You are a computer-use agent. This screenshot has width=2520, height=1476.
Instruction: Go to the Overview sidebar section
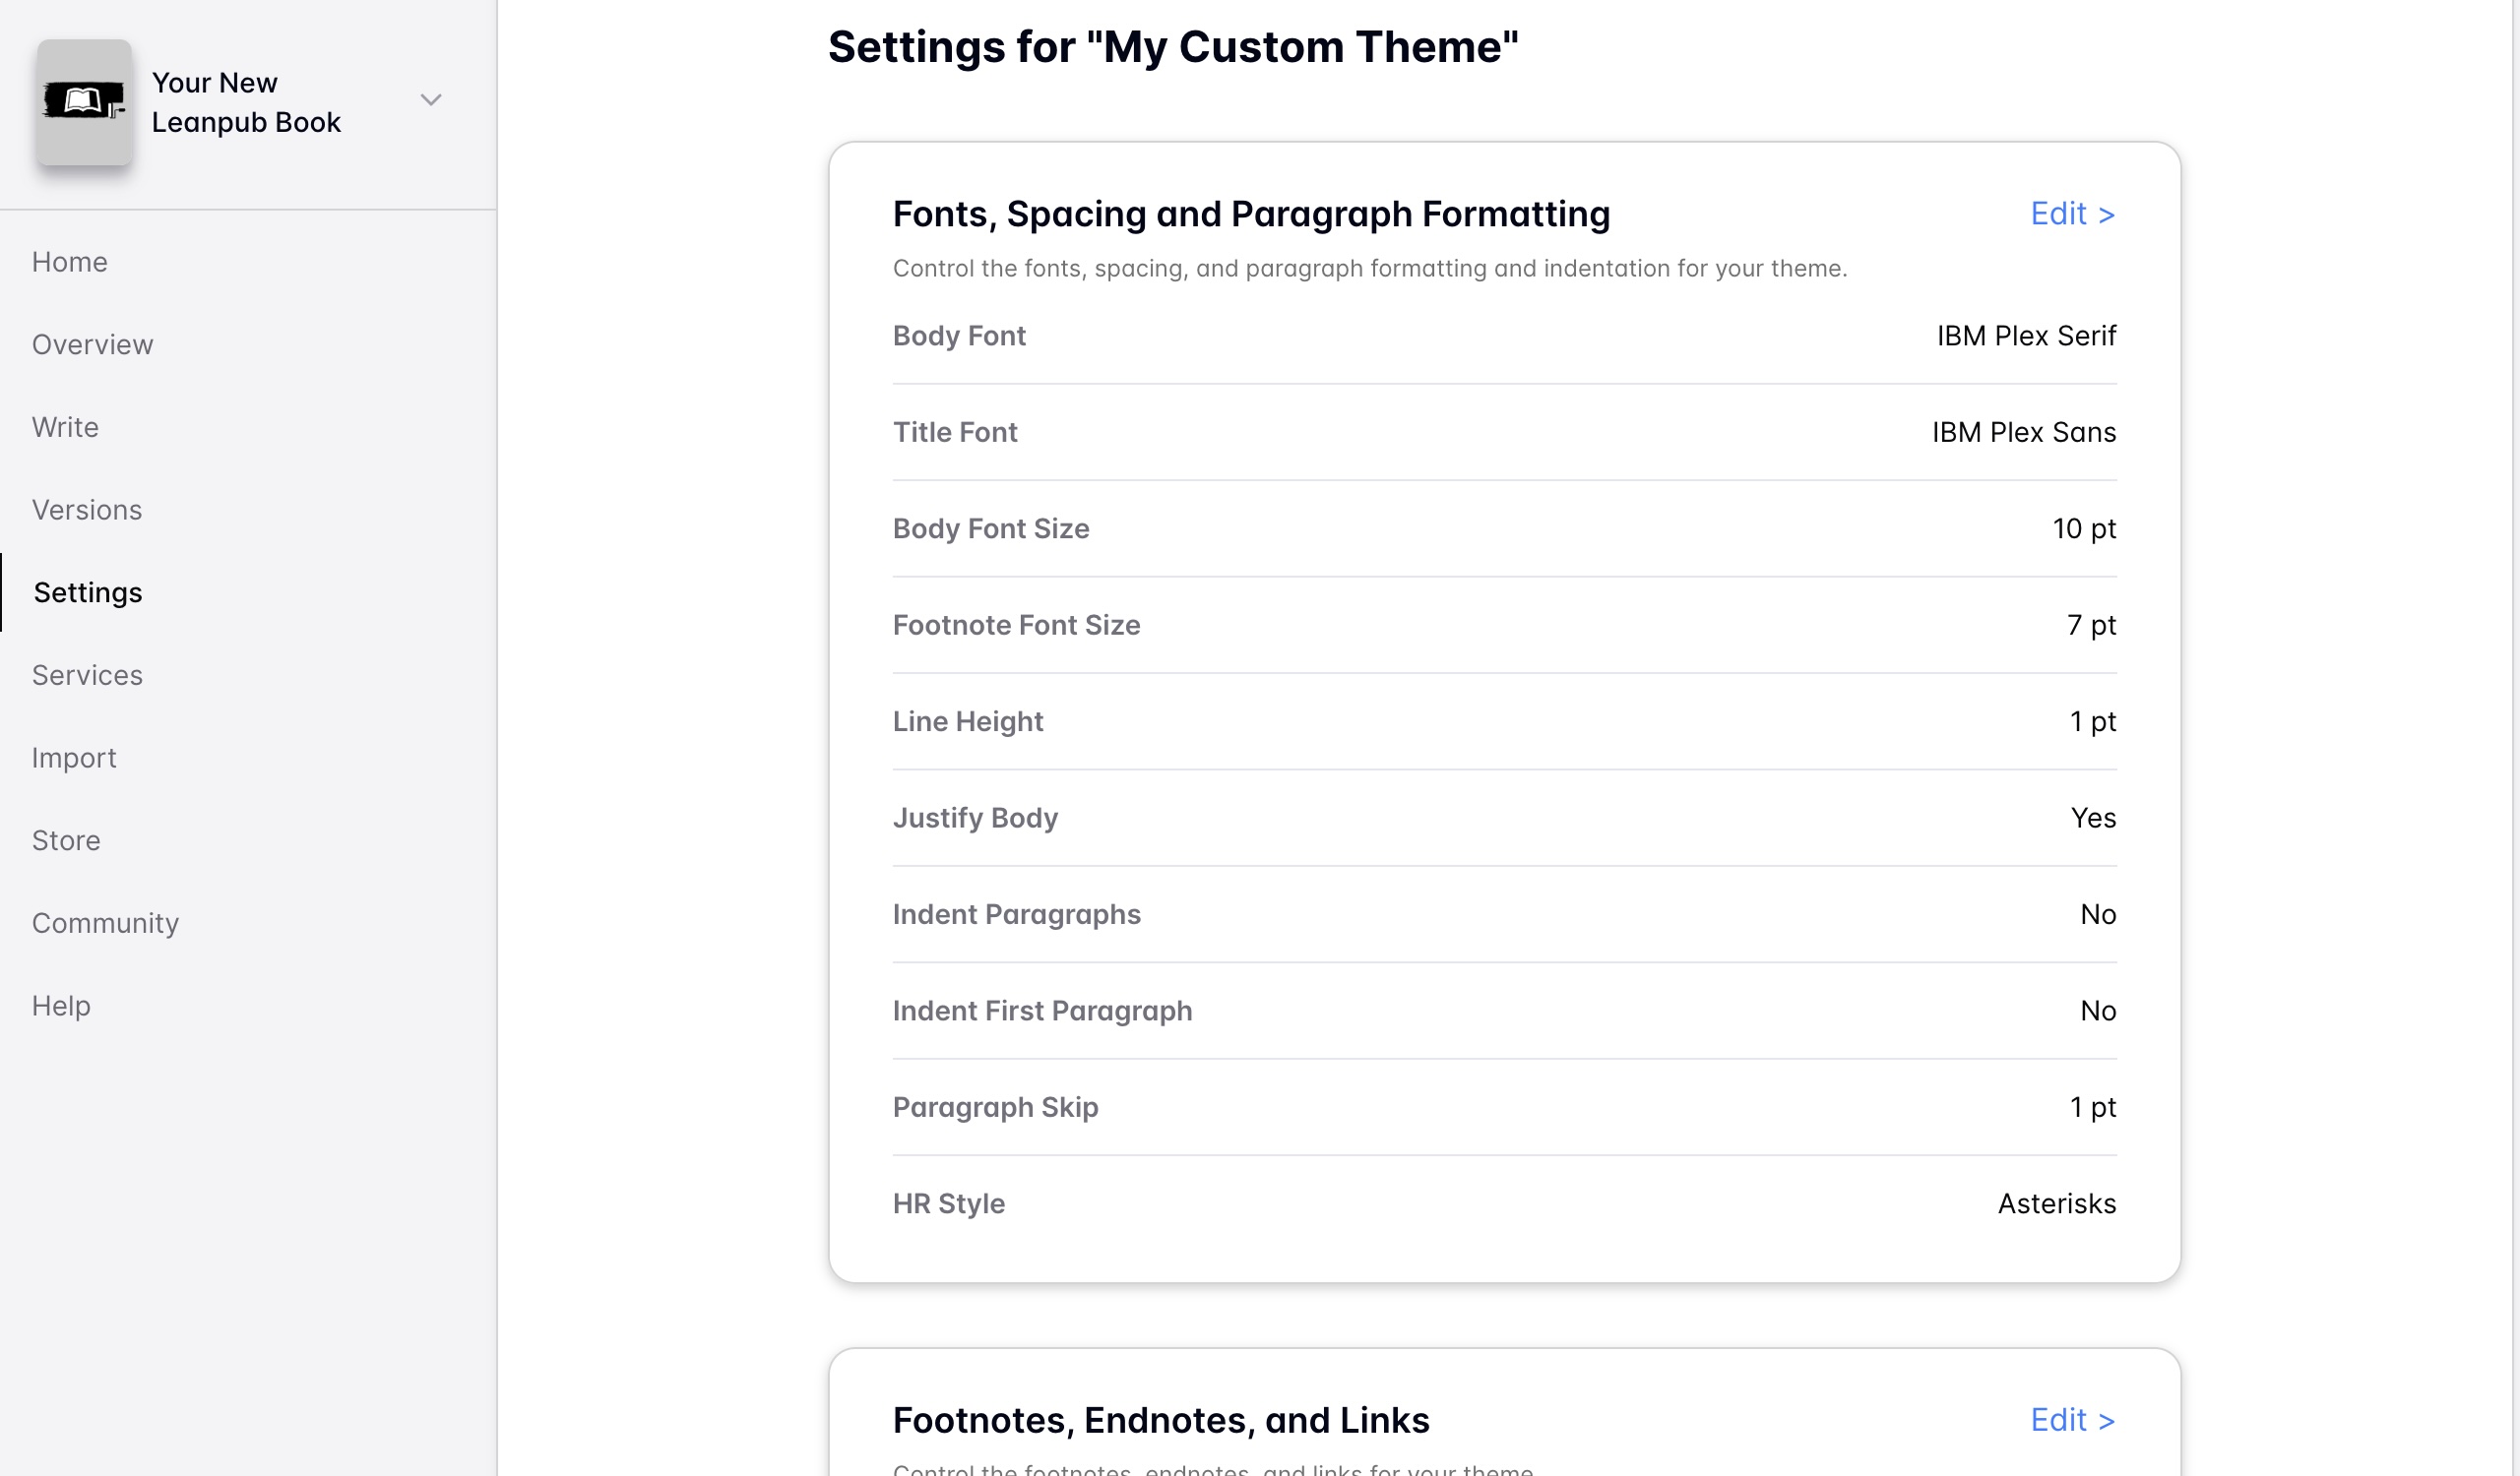click(92, 344)
